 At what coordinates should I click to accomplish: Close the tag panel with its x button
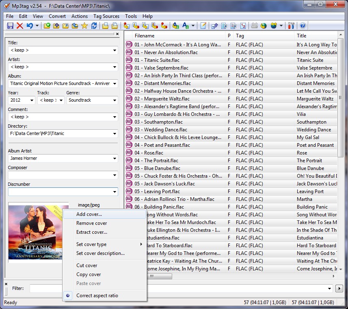117,34
